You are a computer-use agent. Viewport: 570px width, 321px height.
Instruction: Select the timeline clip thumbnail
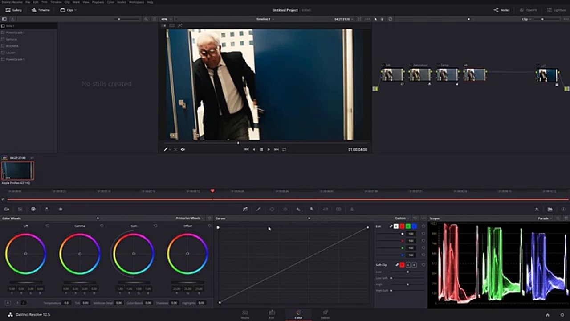tap(17, 170)
